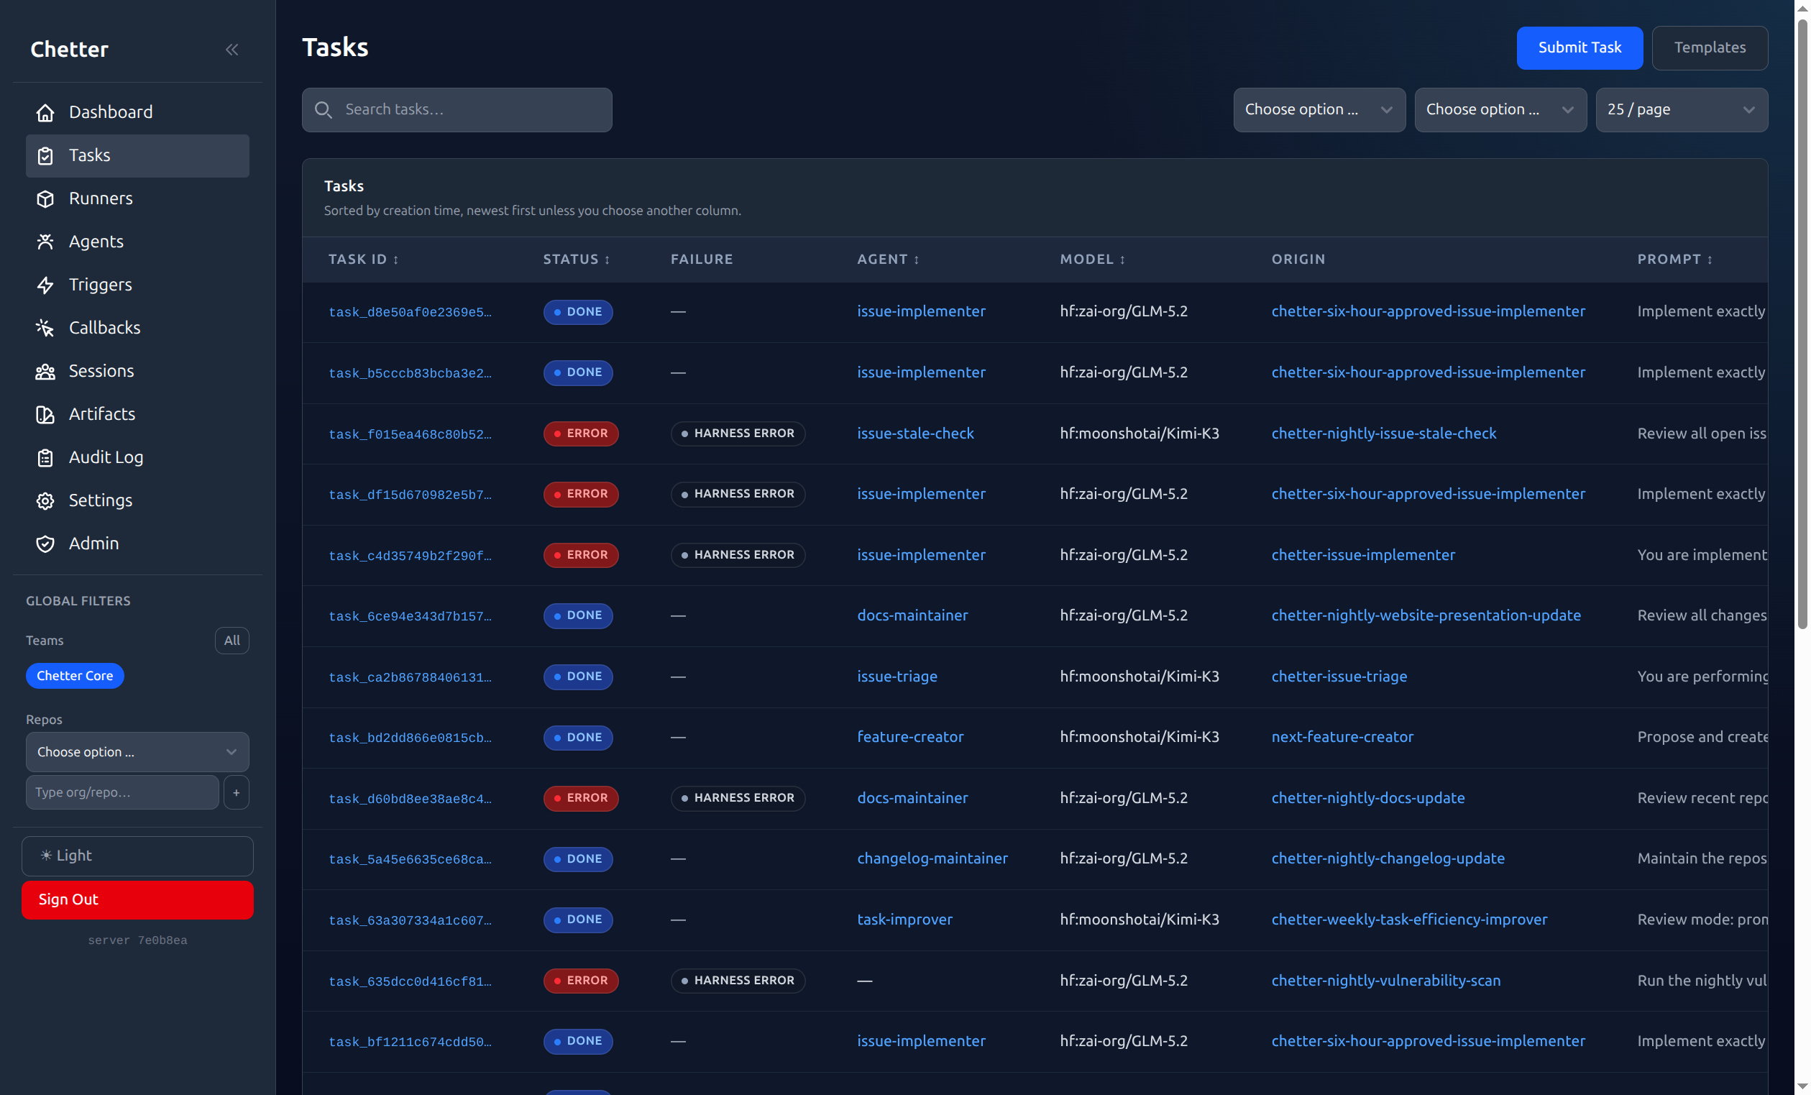Open chetter-nightly-vulnerability-scan origin link
The width and height of the screenshot is (1811, 1095).
click(x=1386, y=981)
